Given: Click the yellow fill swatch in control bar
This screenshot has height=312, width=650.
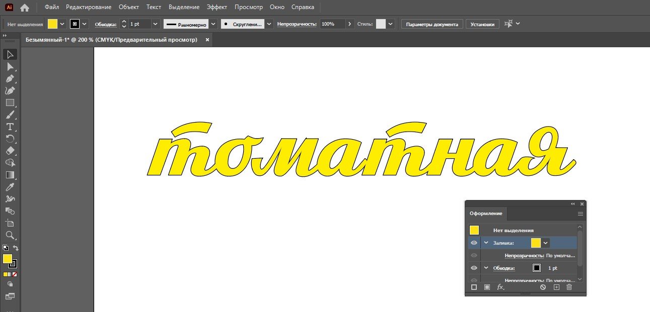Looking at the screenshot, I should [53, 24].
